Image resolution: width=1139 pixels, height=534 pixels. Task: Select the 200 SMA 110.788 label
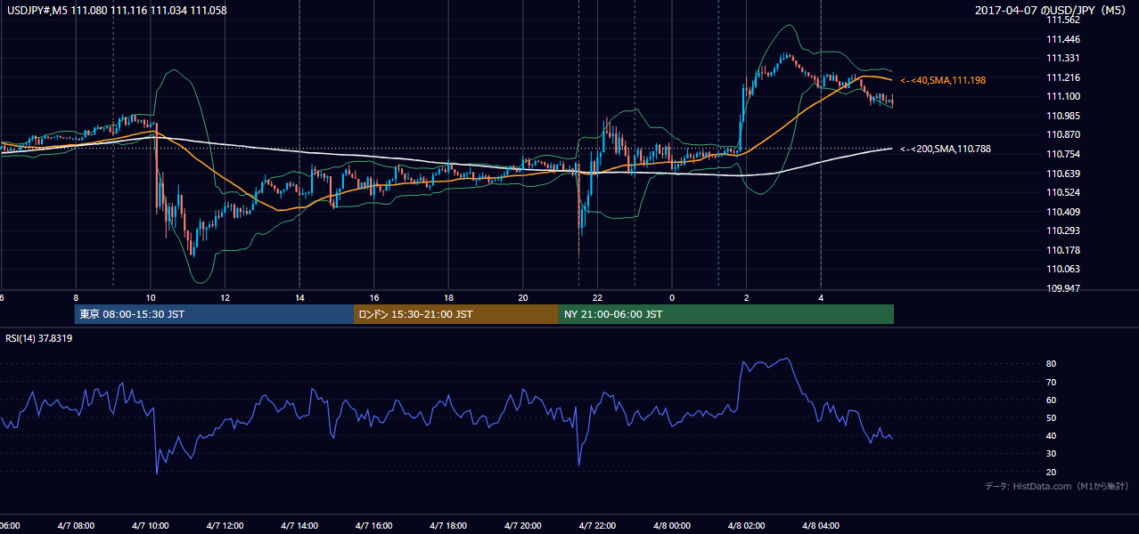tap(946, 149)
